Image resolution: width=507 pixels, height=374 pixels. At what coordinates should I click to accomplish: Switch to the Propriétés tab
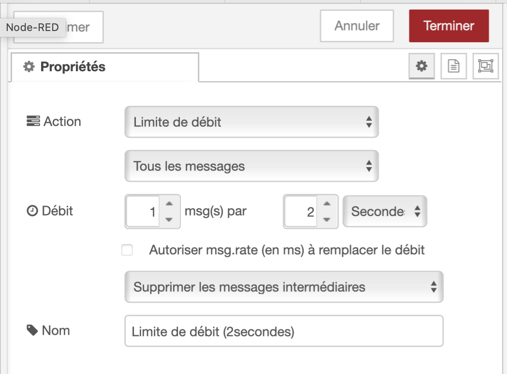tap(104, 67)
